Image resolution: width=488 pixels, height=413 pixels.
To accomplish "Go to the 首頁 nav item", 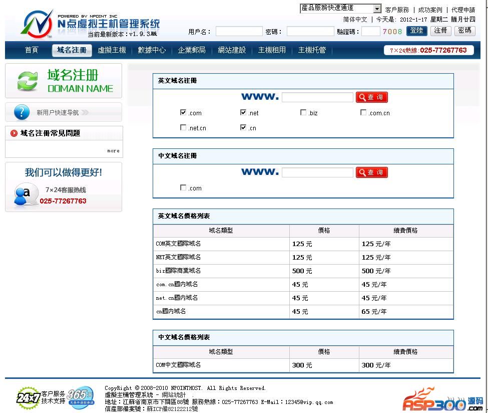I will pyautogui.click(x=32, y=50).
